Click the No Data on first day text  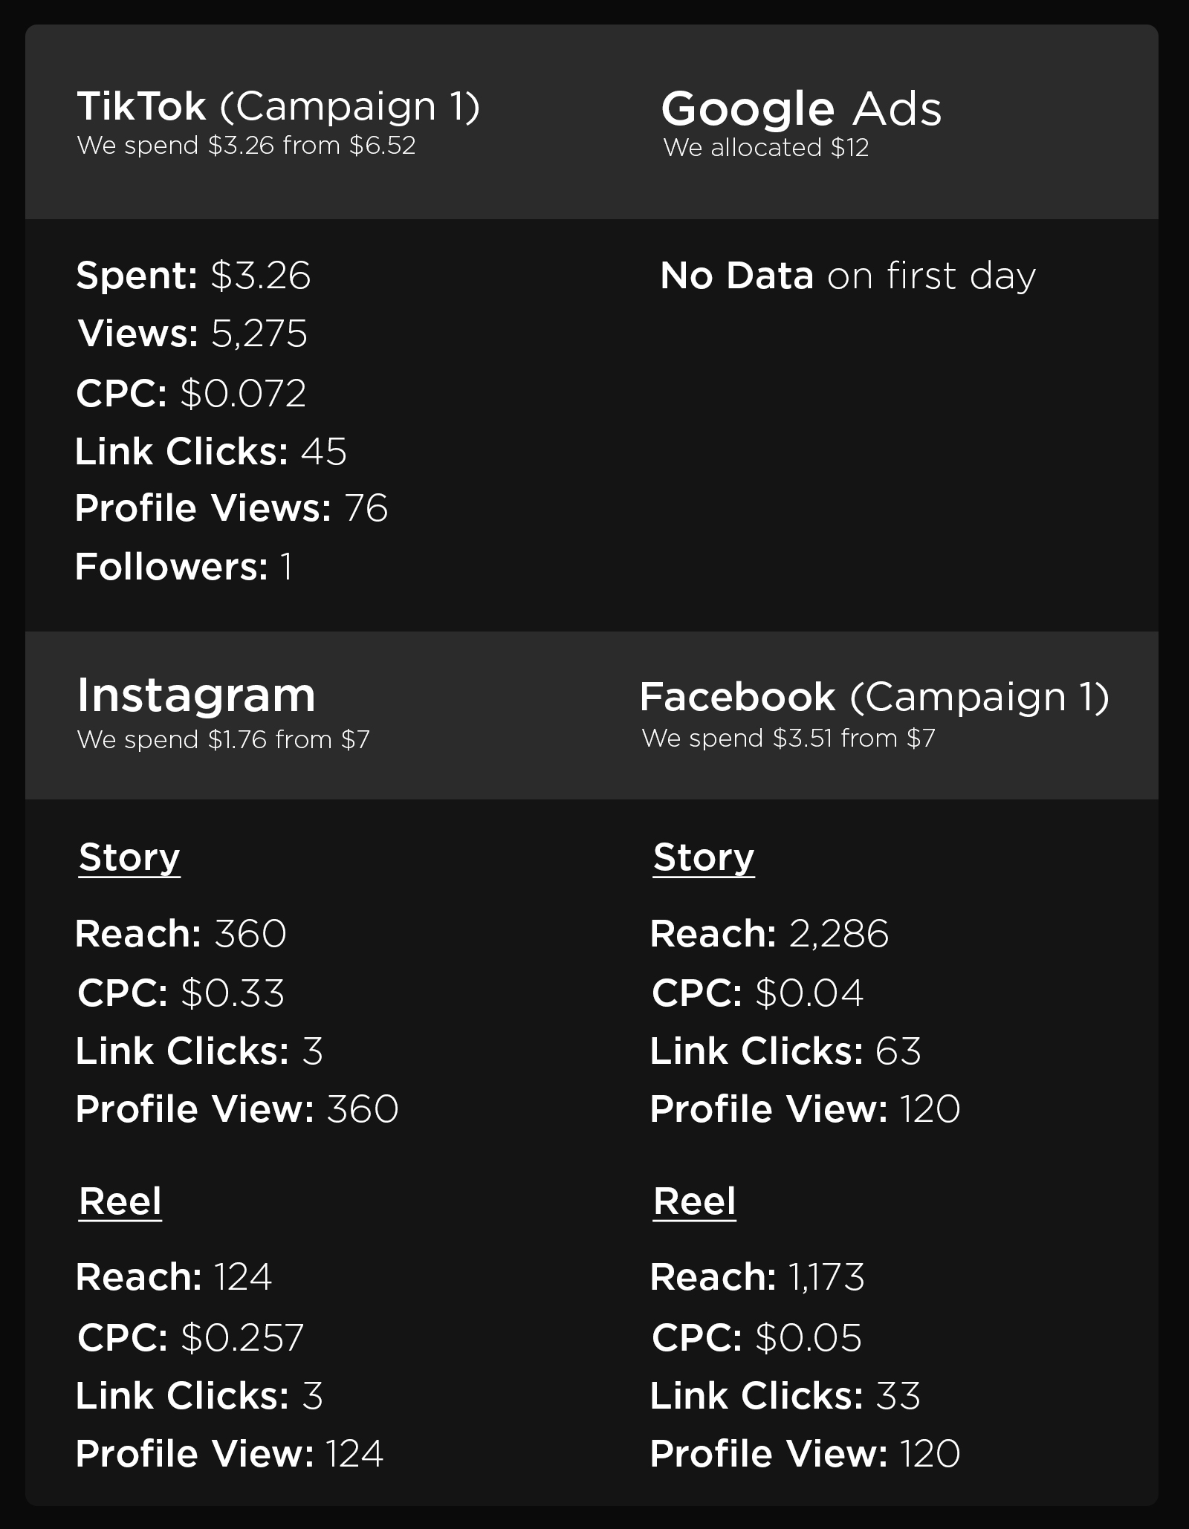pyautogui.click(x=847, y=276)
